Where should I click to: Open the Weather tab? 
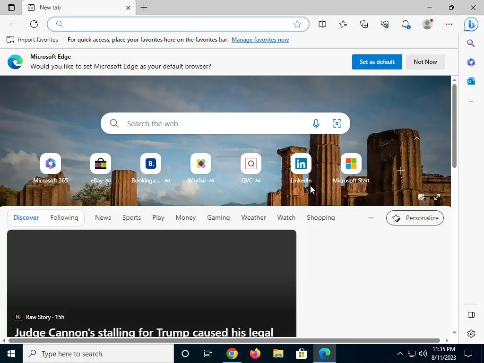pos(253,217)
